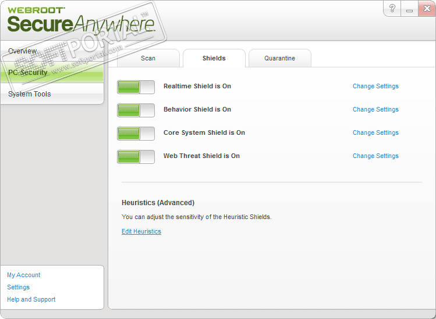
Task: Select PC Security in the sidebar
Action: pos(52,73)
